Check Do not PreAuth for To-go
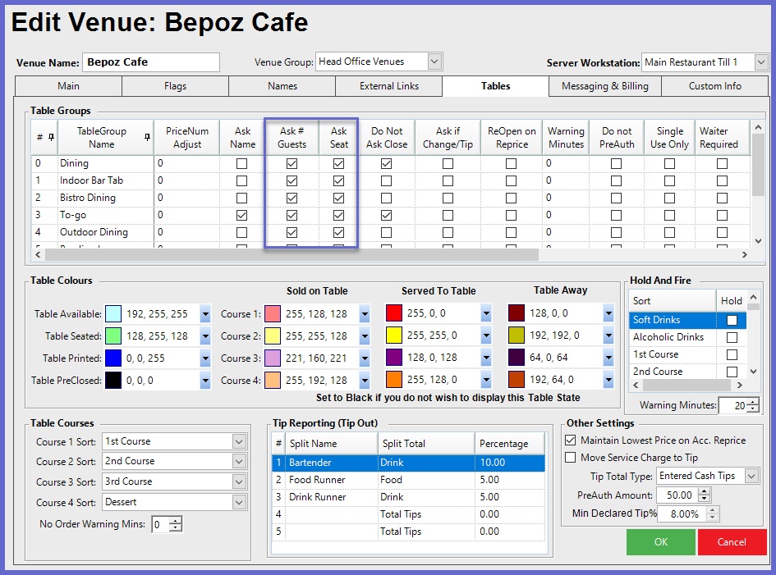This screenshot has height=575, width=776. pyautogui.click(x=616, y=216)
